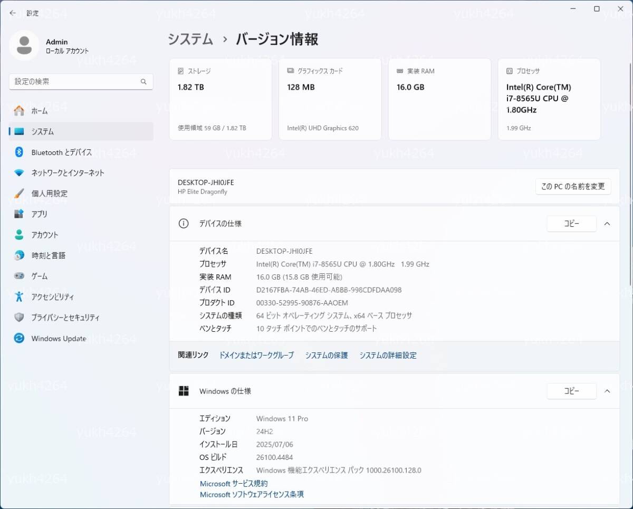Click the storage card showing 1.82 TB

[x=220, y=99]
